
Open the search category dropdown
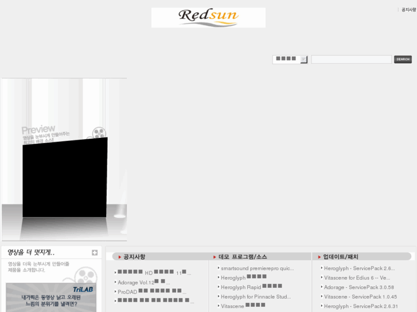coord(290,59)
